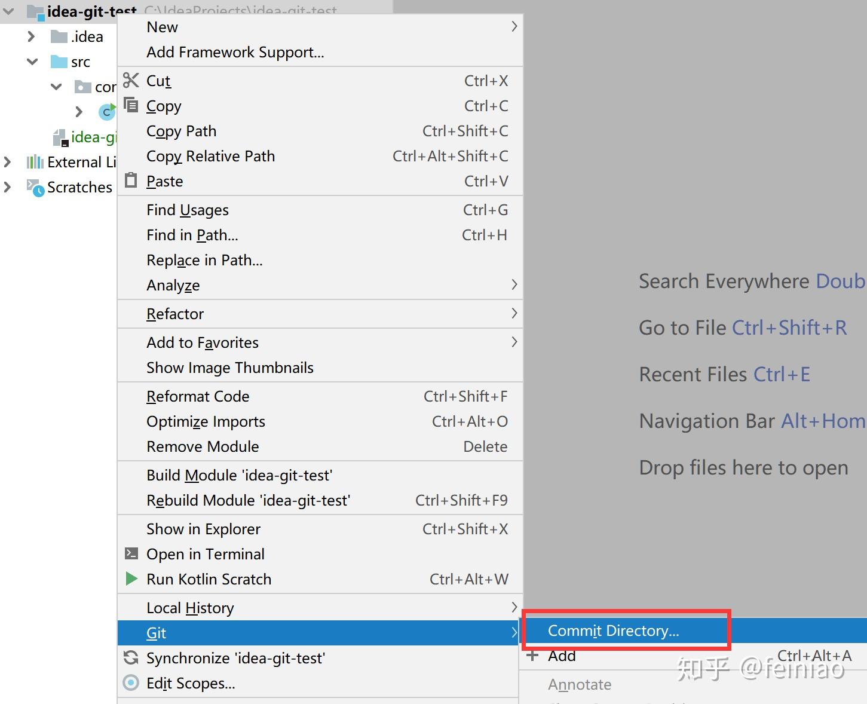Click the plus icon beside Add
The height and width of the screenshot is (704, 867).
point(532,656)
